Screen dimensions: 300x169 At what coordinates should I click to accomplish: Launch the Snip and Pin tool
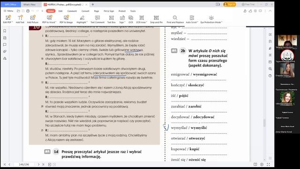(x=156, y=19)
